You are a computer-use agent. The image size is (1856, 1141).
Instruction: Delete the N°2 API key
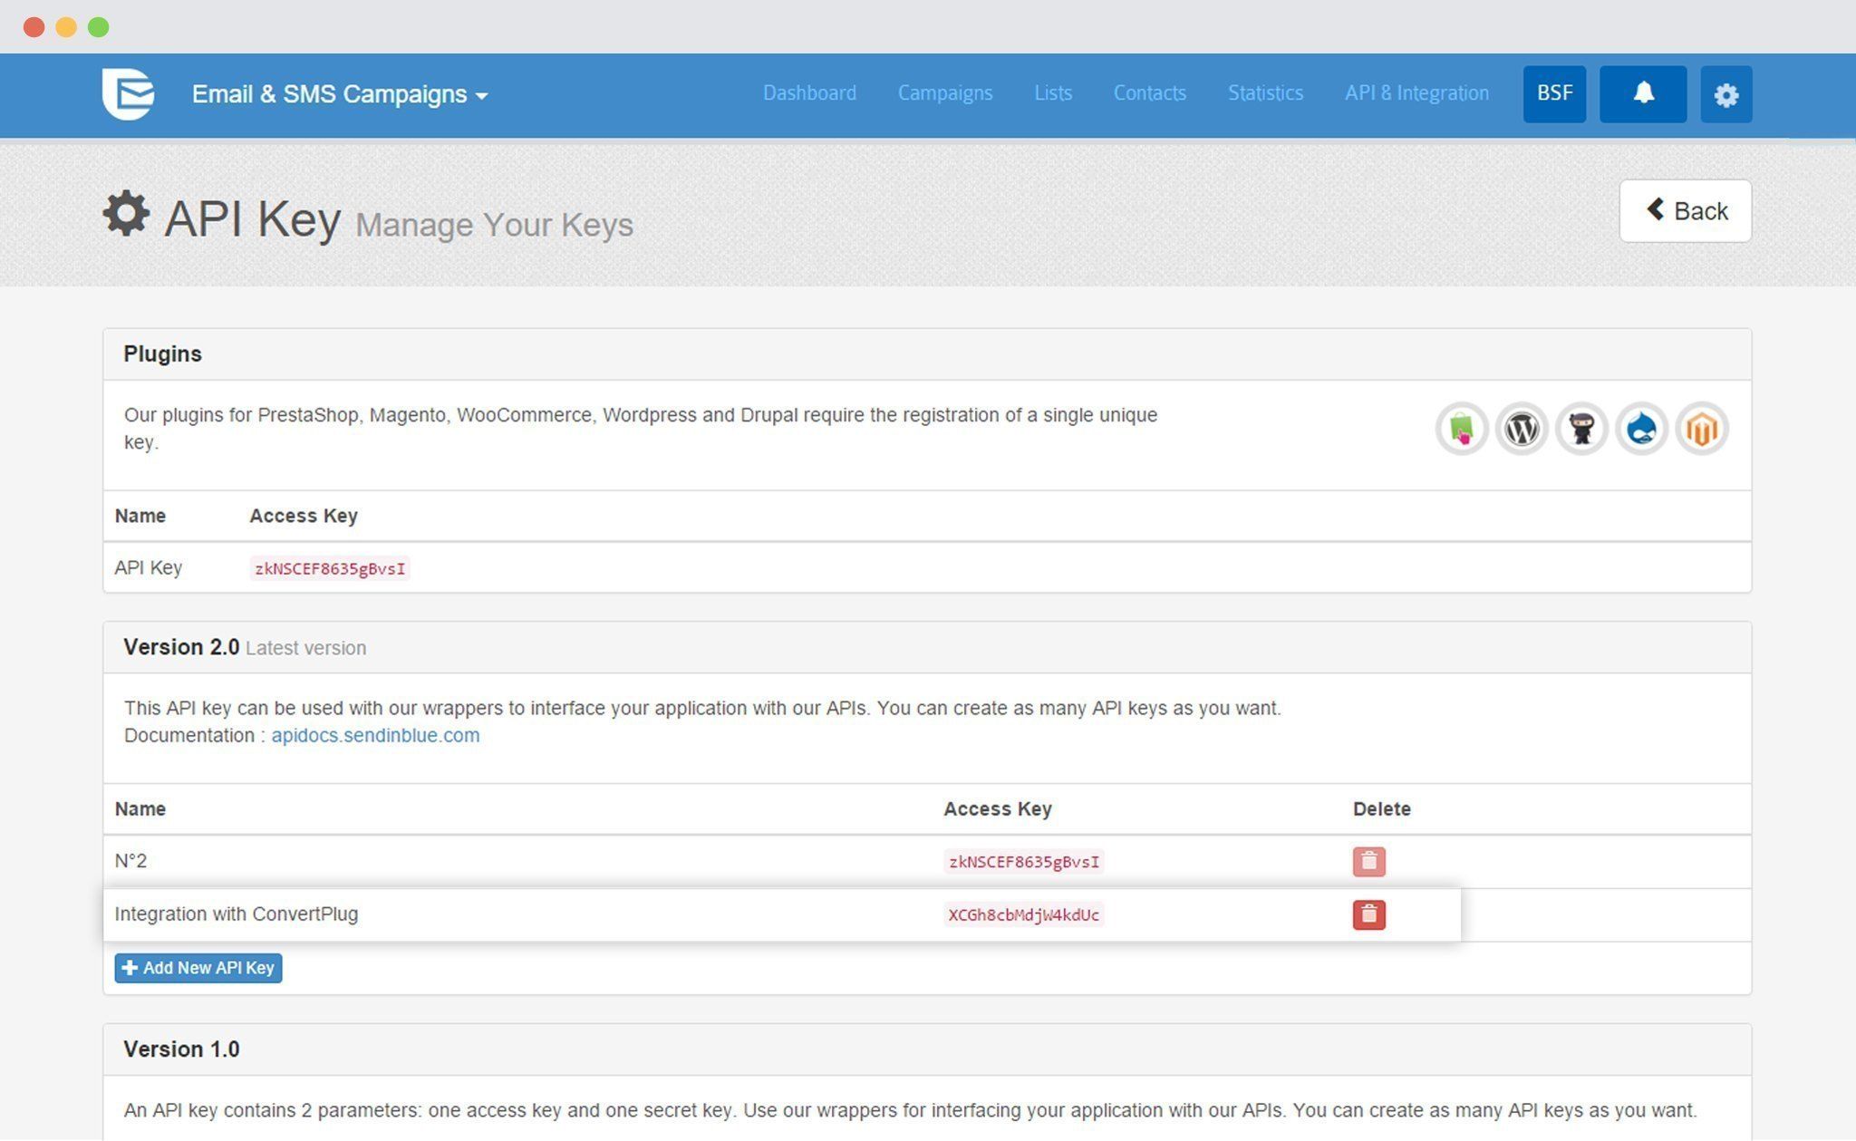1368,861
